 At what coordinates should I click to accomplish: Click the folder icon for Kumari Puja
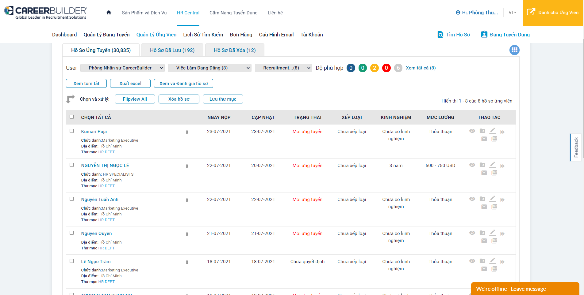482,131
